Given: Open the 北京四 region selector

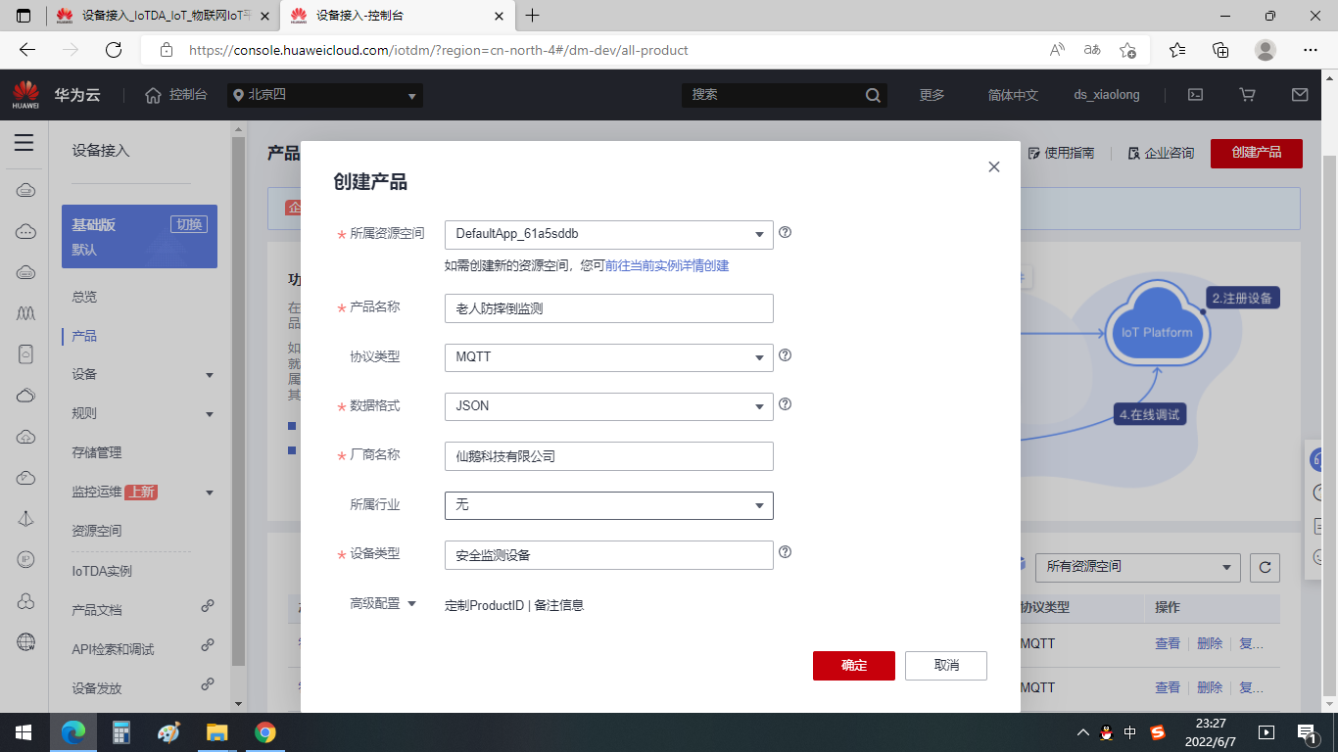Looking at the screenshot, I should coord(326,95).
